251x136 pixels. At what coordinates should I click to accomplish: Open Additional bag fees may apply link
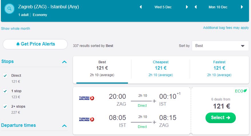coord(226,28)
